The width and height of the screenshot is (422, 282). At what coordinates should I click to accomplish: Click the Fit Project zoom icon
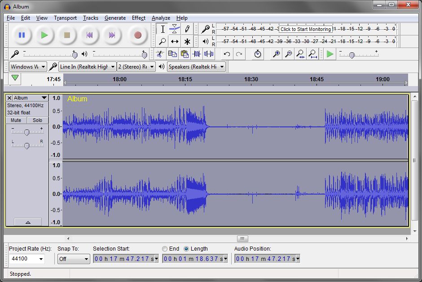tap(313, 54)
